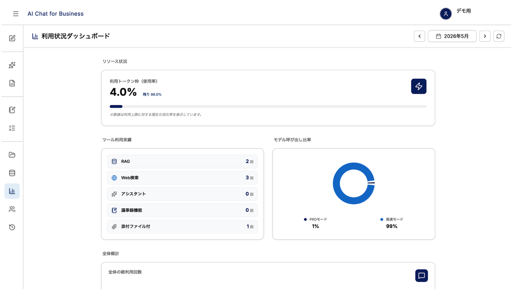Click the lightning bolt token icon

[x=419, y=86]
